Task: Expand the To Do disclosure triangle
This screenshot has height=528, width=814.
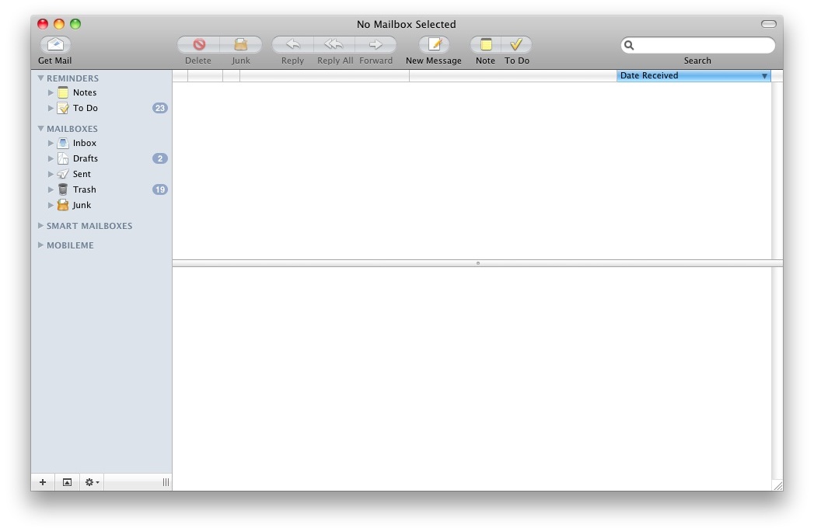Action: pyautogui.click(x=51, y=108)
